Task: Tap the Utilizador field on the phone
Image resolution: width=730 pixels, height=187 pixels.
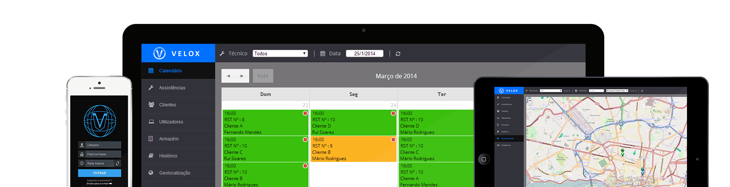Action: 99,145
